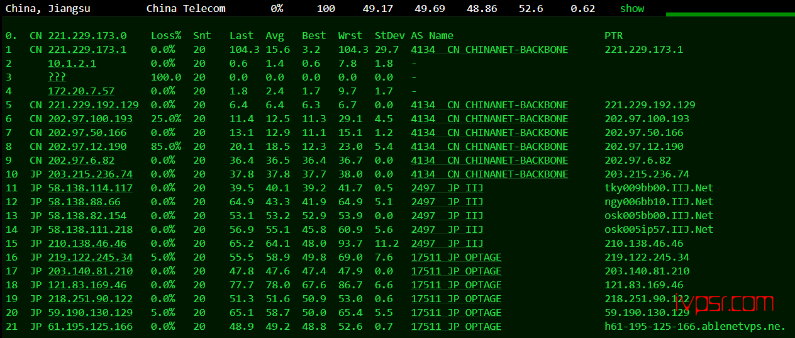Open AS 2497 JP IIJ link on hop 12
Image resolution: width=795 pixels, height=338 pixels.
[x=447, y=201]
